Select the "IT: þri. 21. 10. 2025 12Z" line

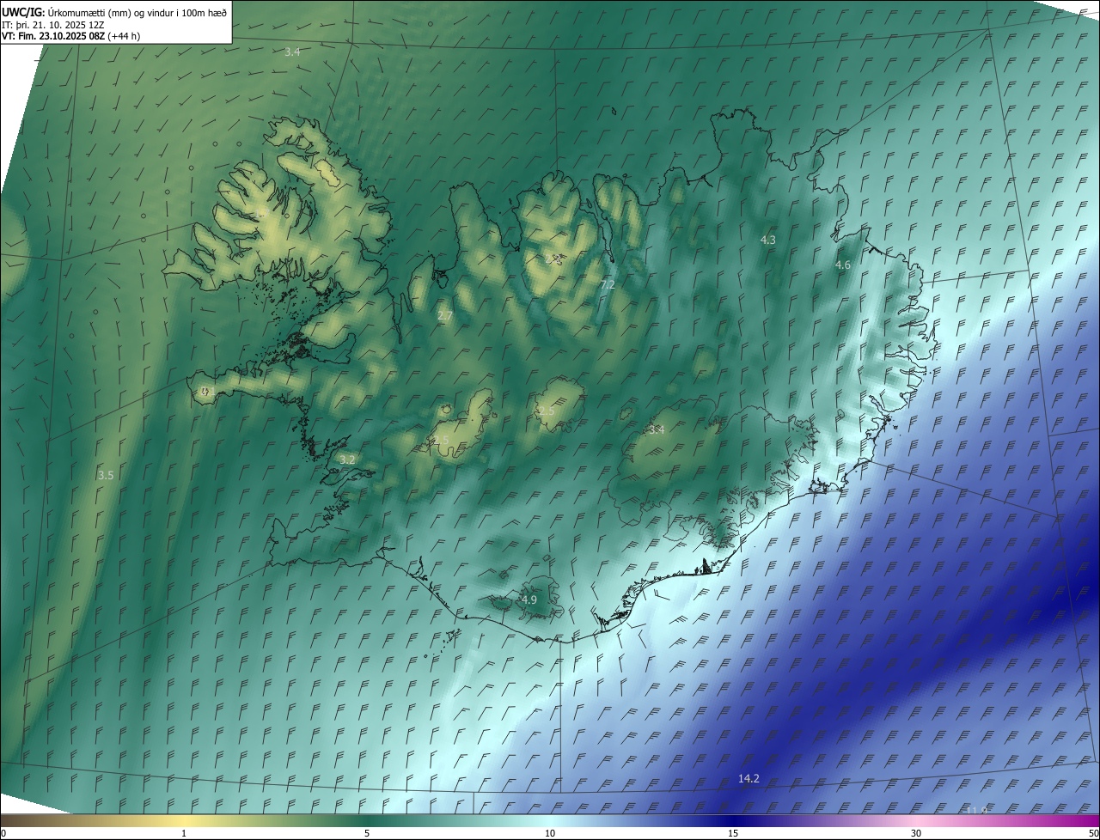click(x=53, y=25)
